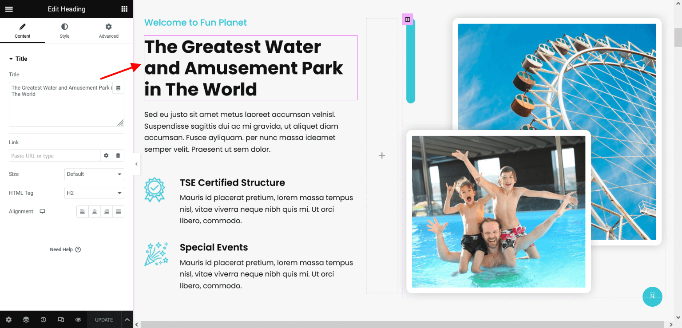Align heading text right
Screen dimensions: 682x328
pyautogui.click(x=107, y=212)
